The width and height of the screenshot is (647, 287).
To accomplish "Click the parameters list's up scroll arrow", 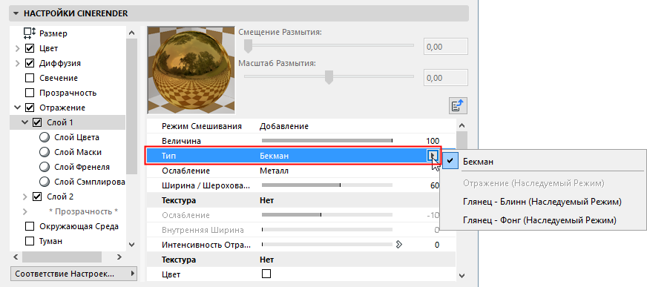I will (462, 125).
